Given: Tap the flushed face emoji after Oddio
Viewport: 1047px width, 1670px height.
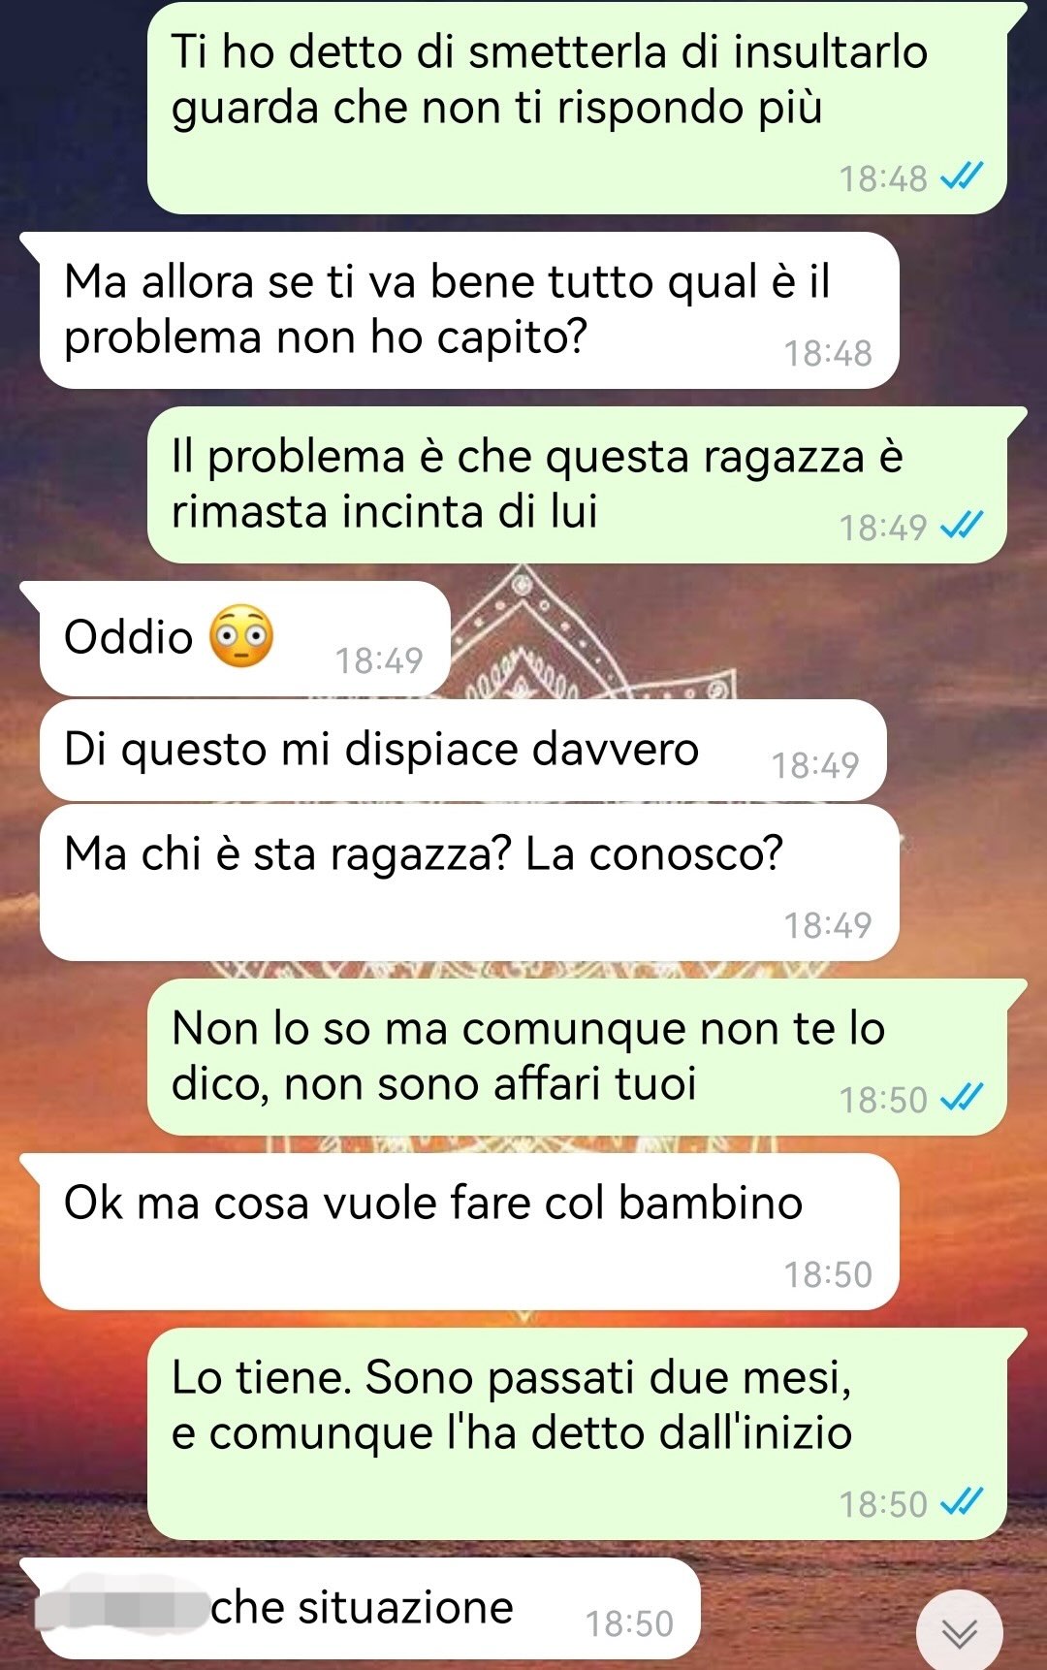Looking at the screenshot, I should [x=242, y=637].
